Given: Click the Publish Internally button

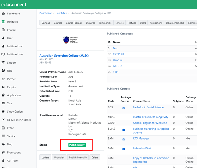Looking at the screenshot, I should click(x=78, y=157).
